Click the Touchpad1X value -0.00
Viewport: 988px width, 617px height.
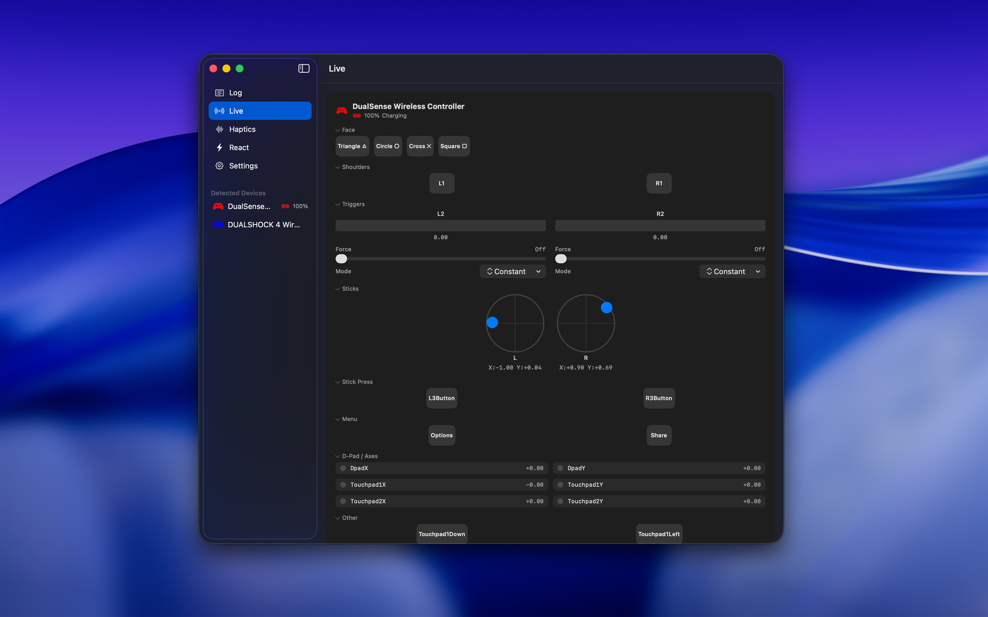534,485
